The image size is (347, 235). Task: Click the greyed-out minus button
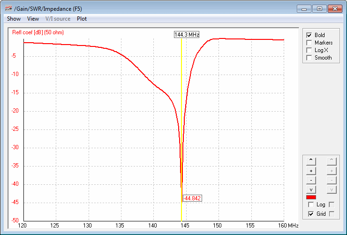(332, 180)
